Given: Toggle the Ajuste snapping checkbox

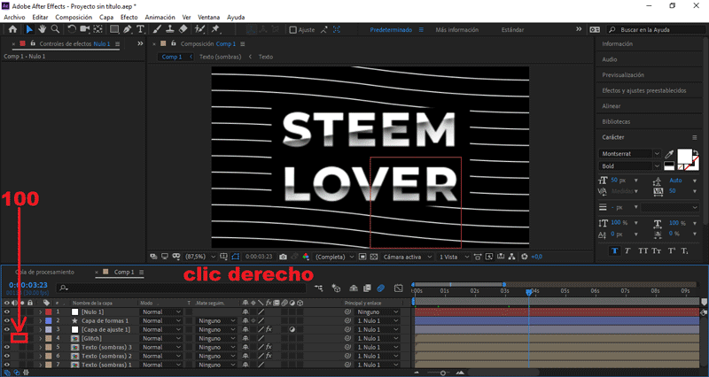Looking at the screenshot, I should (294, 29).
